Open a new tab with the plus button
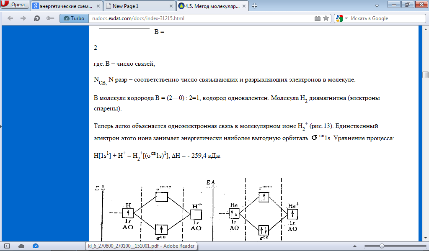 click(x=254, y=6)
